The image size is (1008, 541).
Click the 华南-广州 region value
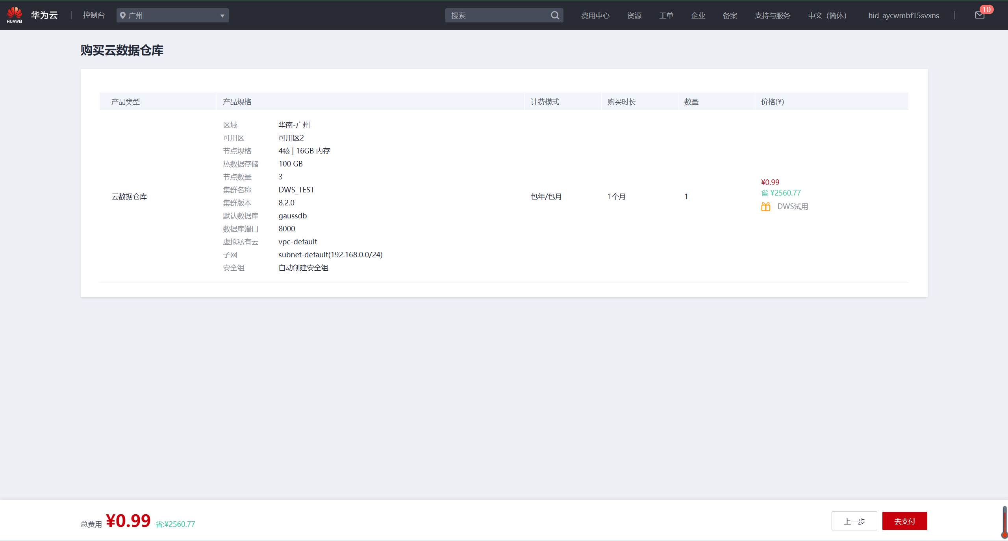tap(294, 125)
